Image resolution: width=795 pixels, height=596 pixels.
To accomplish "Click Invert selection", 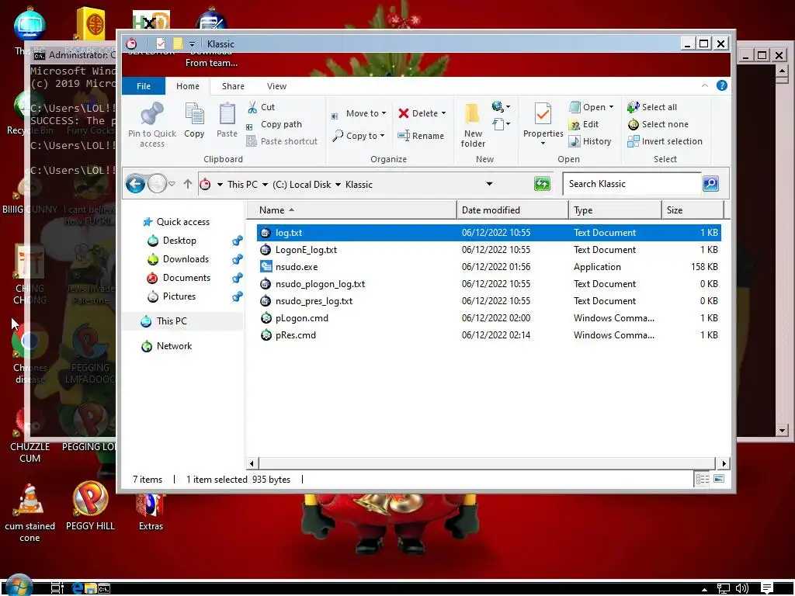I will click(665, 141).
